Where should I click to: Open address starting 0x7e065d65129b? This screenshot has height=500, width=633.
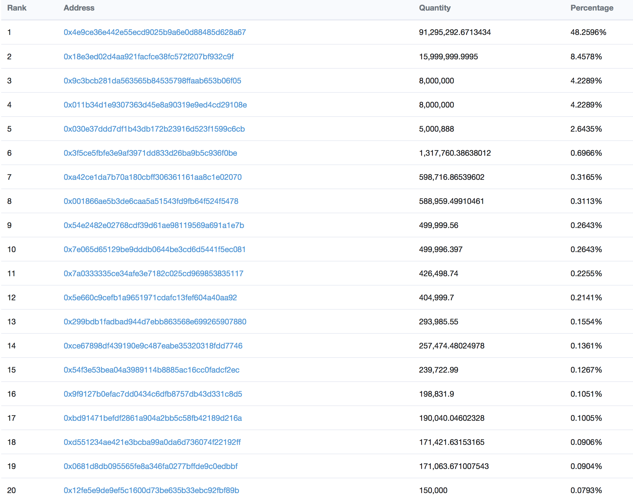(154, 249)
